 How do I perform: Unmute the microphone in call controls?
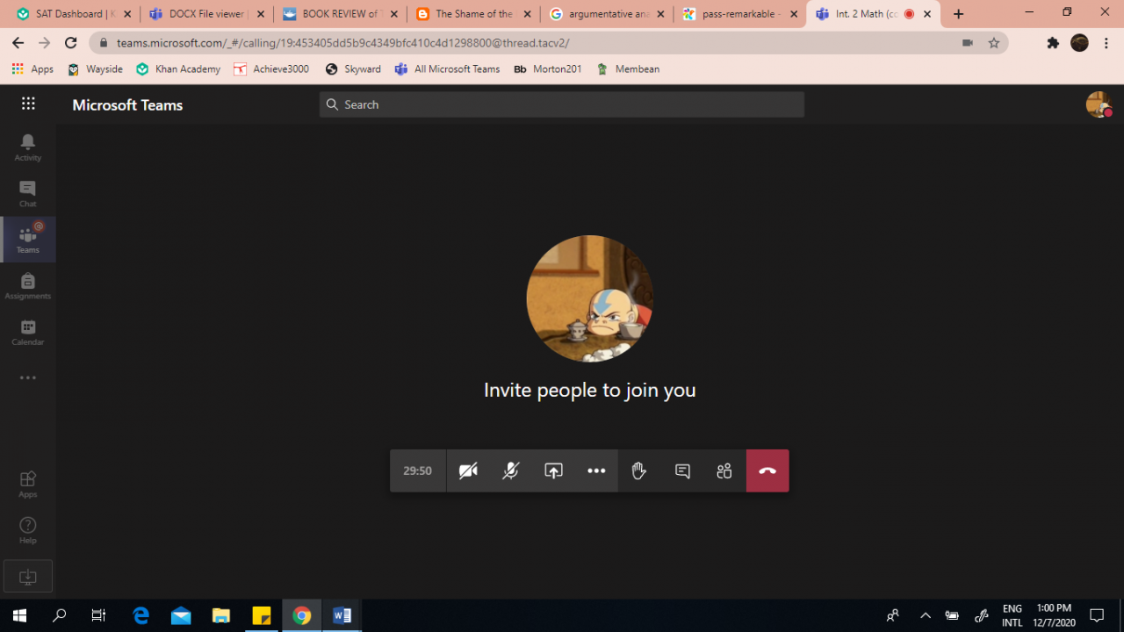coord(510,471)
